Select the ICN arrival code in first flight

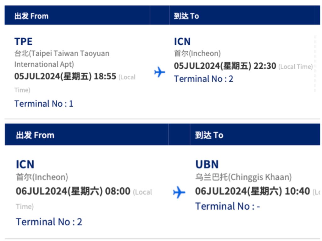tap(182, 42)
